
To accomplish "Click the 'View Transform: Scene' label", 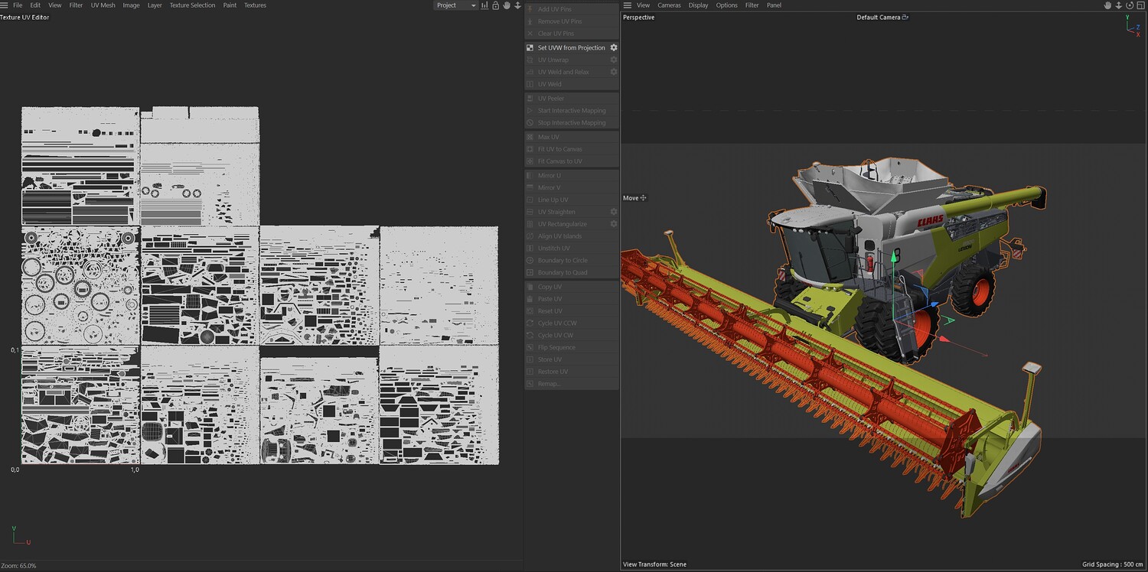I will click(654, 564).
